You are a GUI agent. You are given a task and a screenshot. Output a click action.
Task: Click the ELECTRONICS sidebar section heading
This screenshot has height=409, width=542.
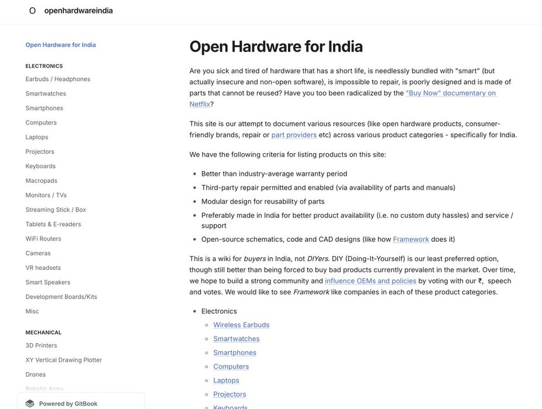[44, 66]
